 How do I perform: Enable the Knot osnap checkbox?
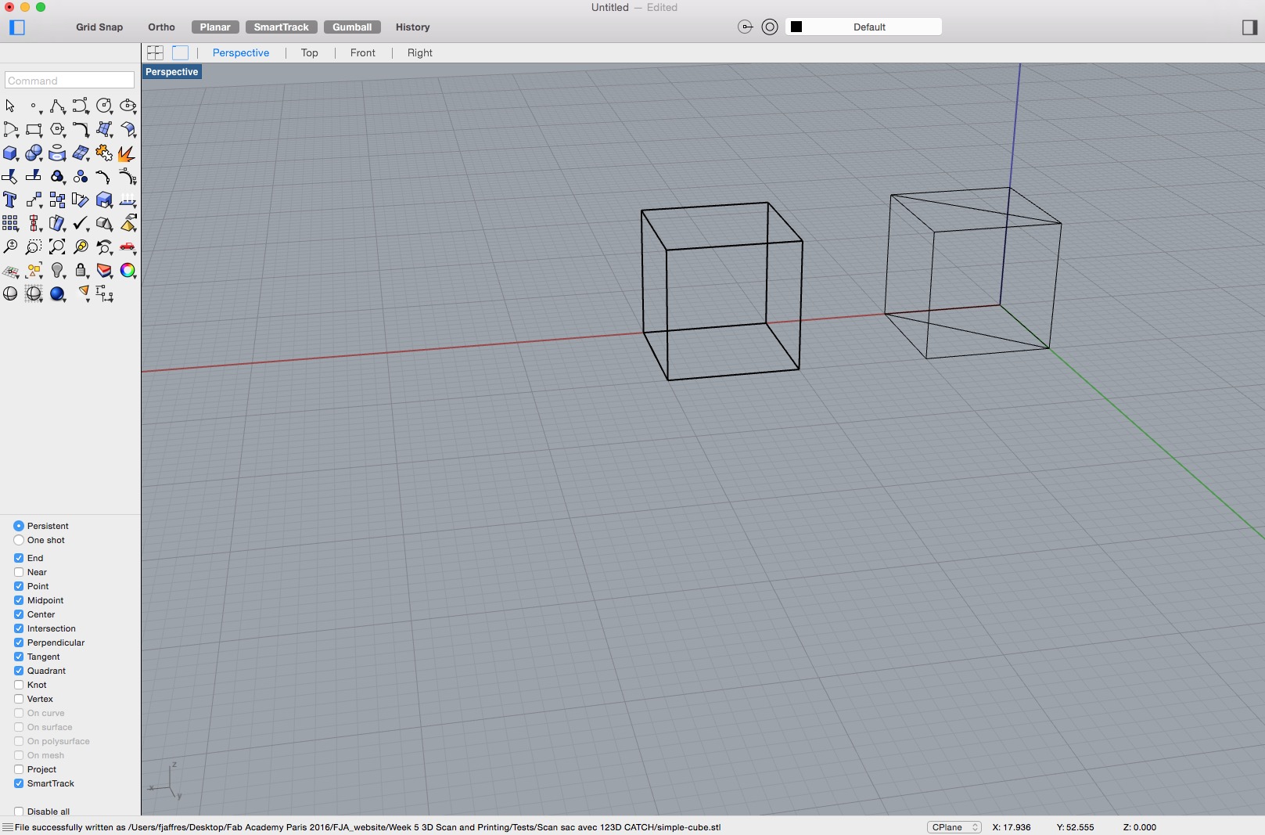(x=19, y=685)
